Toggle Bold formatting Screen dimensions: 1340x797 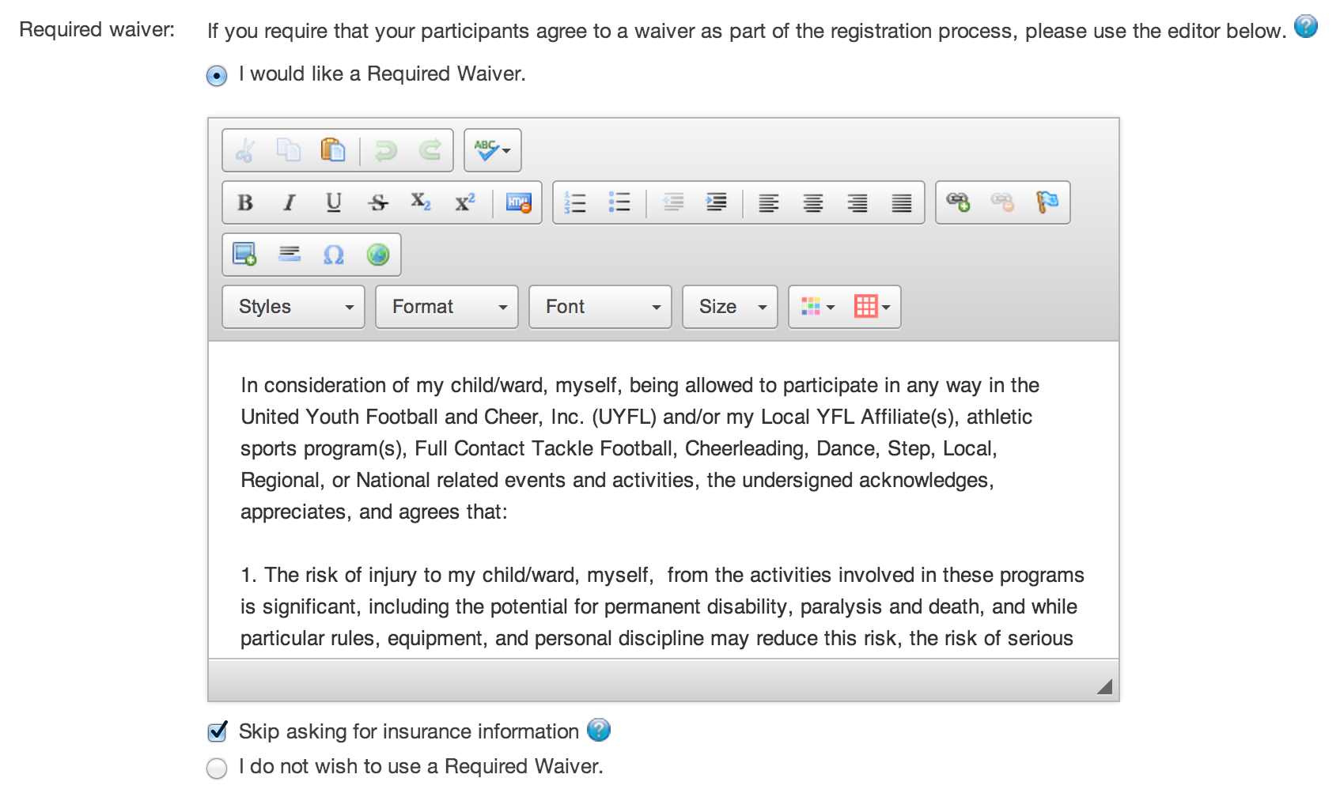pyautogui.click(x=245, y=202)
